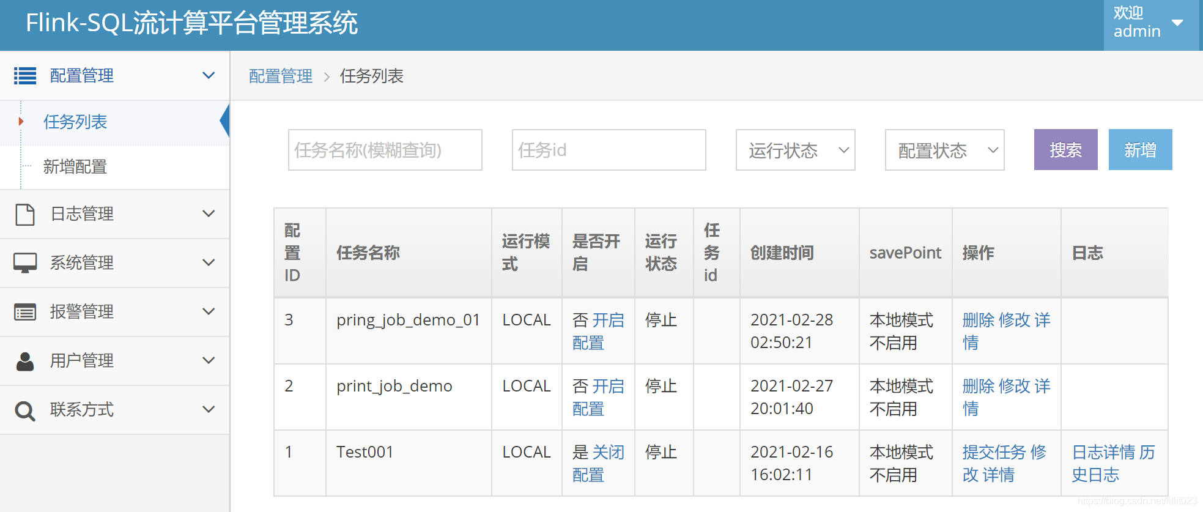
Task: Collapse the 配置管理 menu chevron
Action: coord(209,76)
